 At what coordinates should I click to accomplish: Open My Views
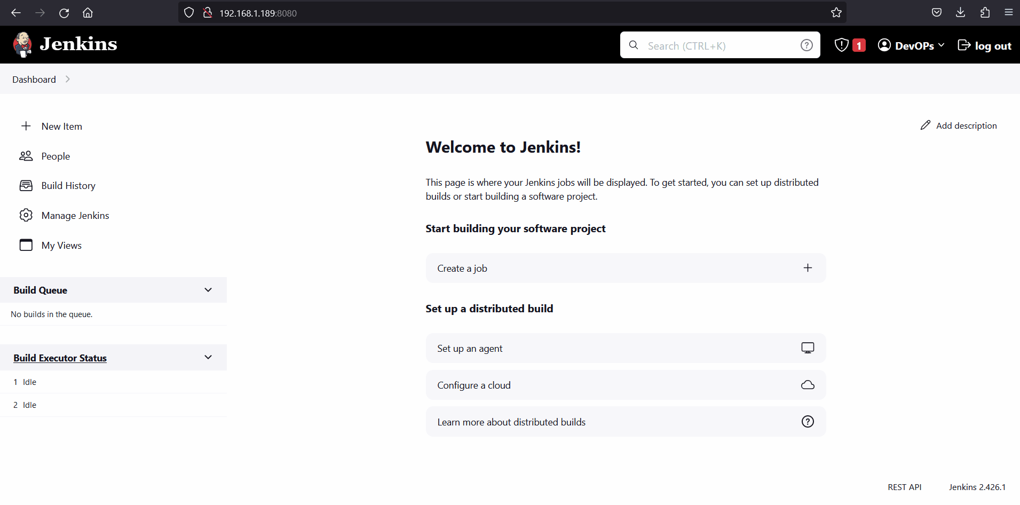[61, 246]
